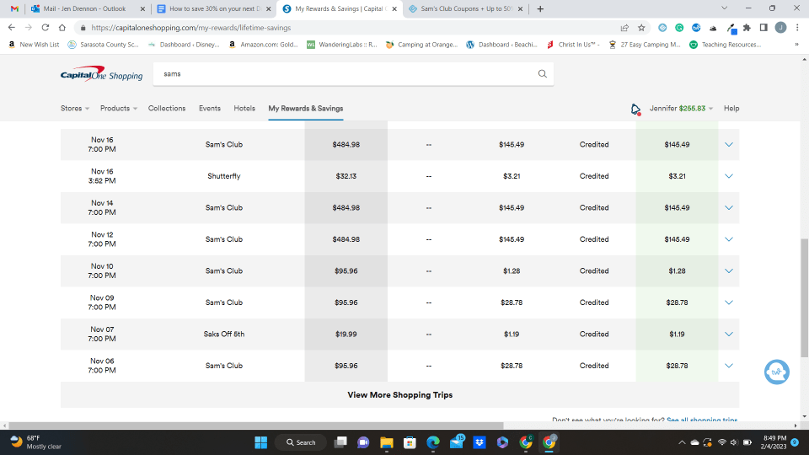
Task: Expand the Nov 06 Sam's Club row
Action: [x=728, y=366]
